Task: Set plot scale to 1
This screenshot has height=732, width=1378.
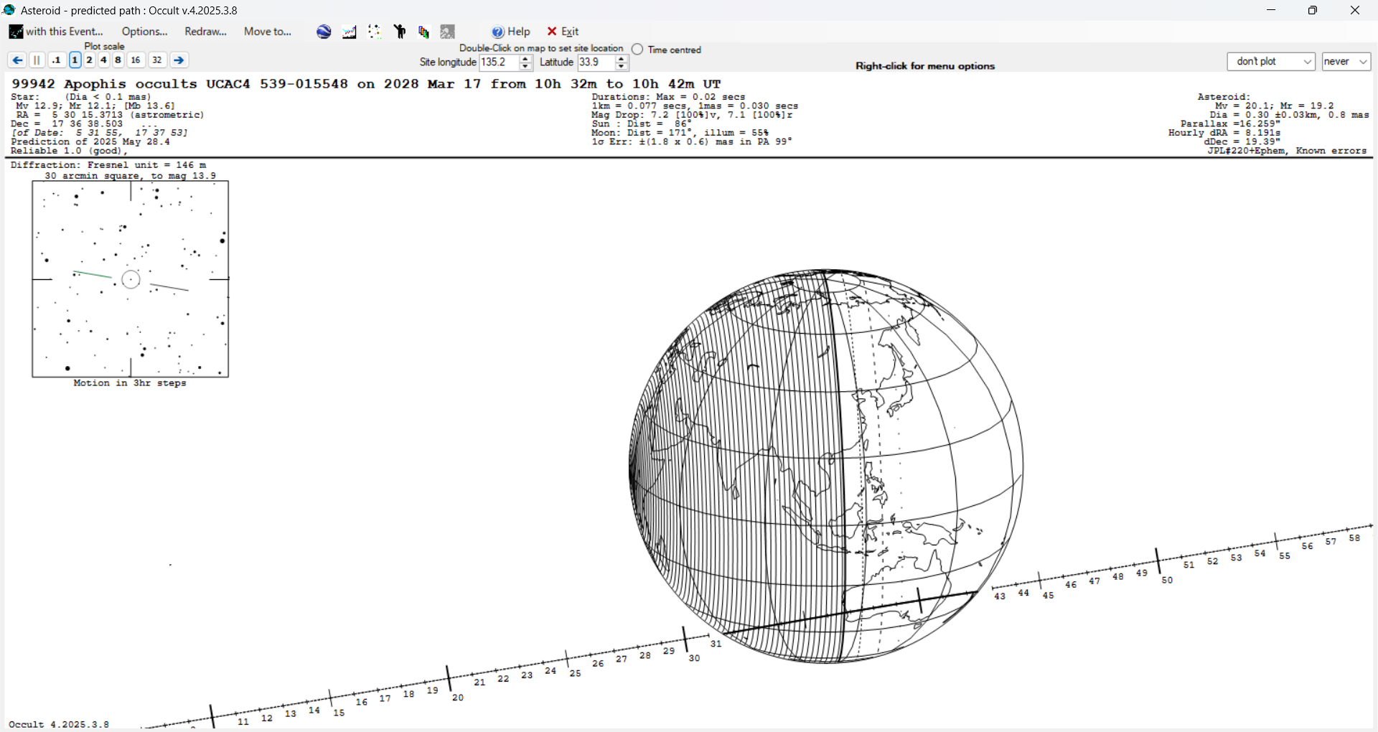Action: pyautogui.click(x=75, y=60)
